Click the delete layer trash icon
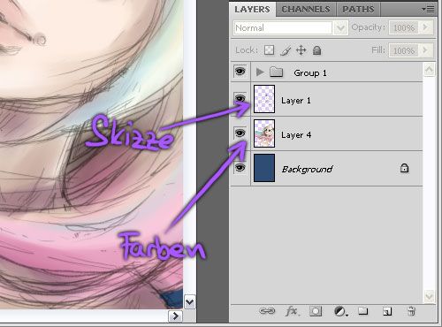442x327 pixels. (x=411, y=311)
